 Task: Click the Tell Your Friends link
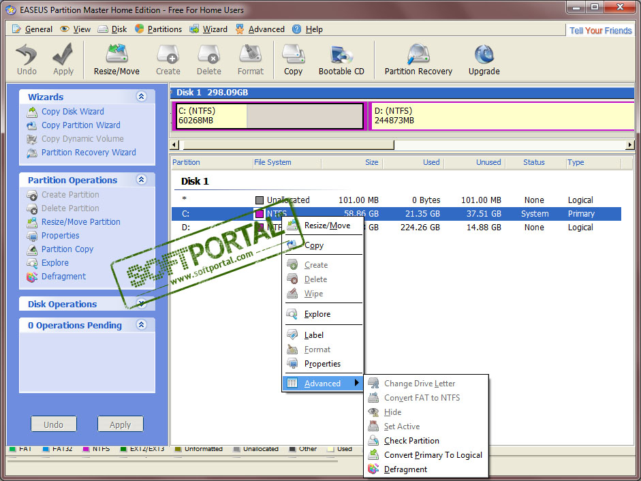(601, 30)
